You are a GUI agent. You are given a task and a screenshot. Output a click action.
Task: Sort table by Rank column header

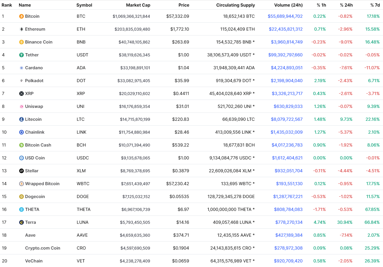click(x=7, y=5)
